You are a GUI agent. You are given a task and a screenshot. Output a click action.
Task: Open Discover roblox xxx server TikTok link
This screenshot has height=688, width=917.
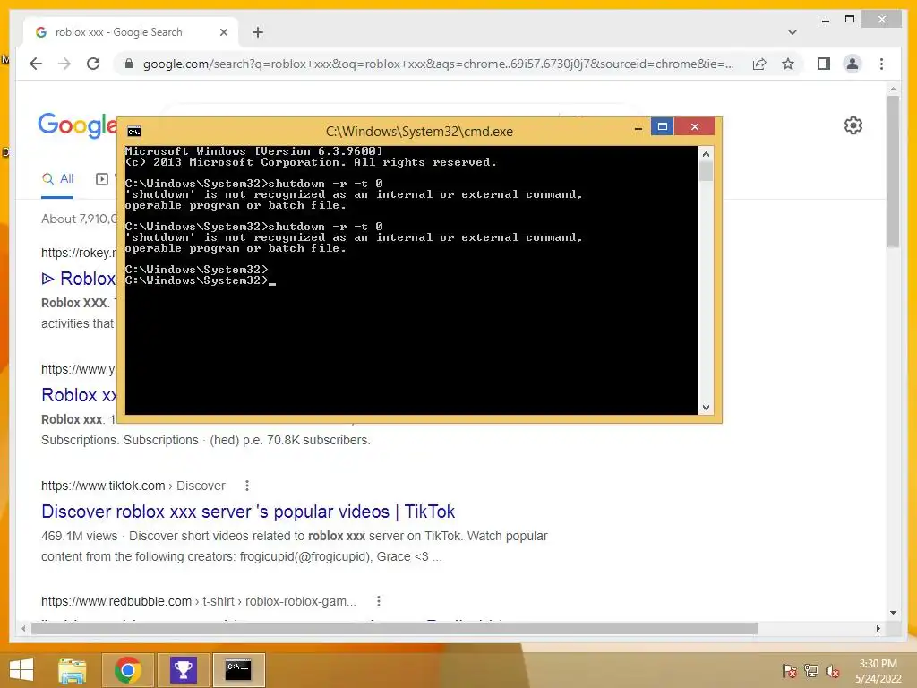click(248, 512)
